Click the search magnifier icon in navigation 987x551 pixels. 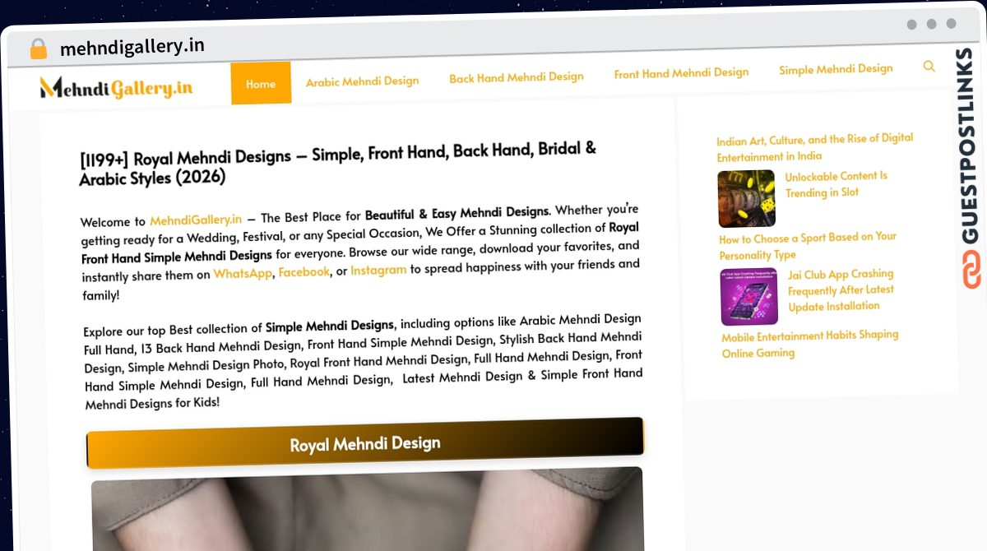tap(929, 67)
